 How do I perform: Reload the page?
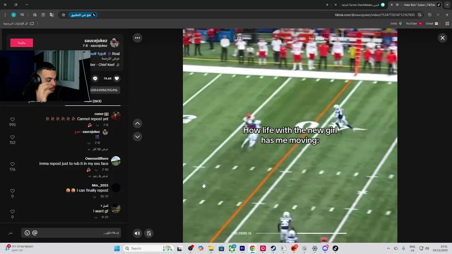coord(430,15)
